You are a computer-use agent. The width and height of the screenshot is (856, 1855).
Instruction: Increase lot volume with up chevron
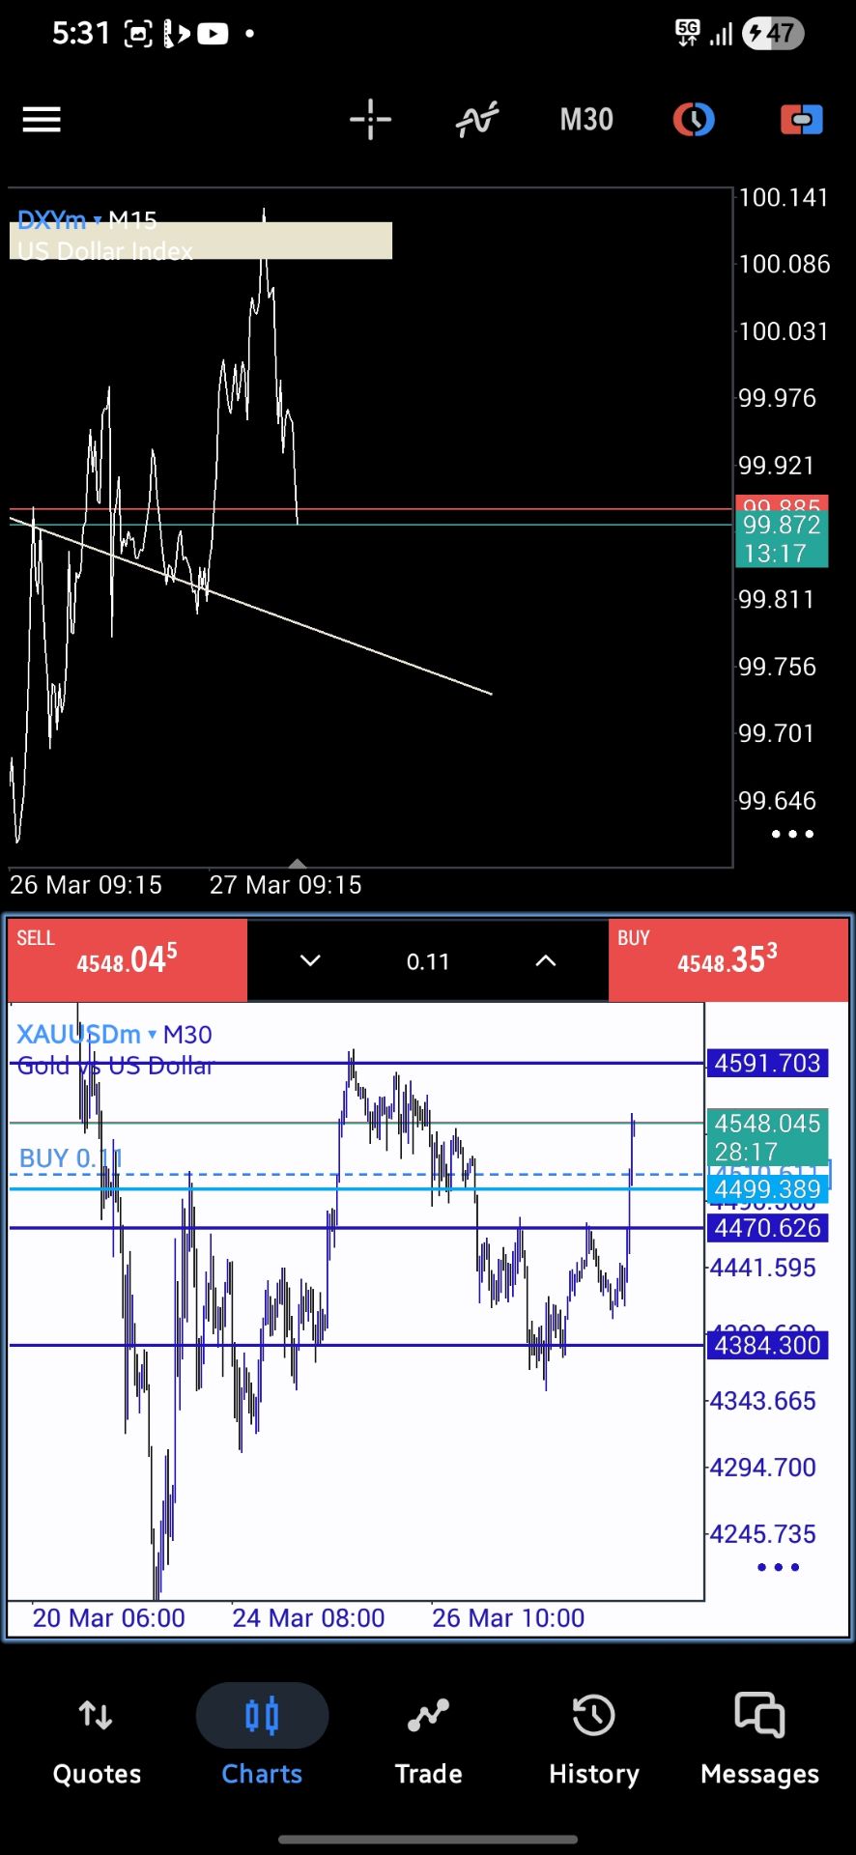point(546,960)
